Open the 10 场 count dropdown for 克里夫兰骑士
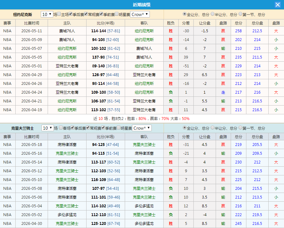 click(48, 128)
